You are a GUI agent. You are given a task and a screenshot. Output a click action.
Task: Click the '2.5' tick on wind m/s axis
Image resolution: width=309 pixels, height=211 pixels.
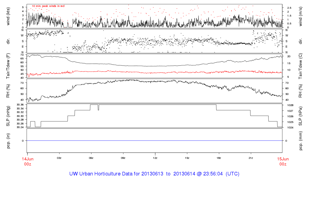289,8
